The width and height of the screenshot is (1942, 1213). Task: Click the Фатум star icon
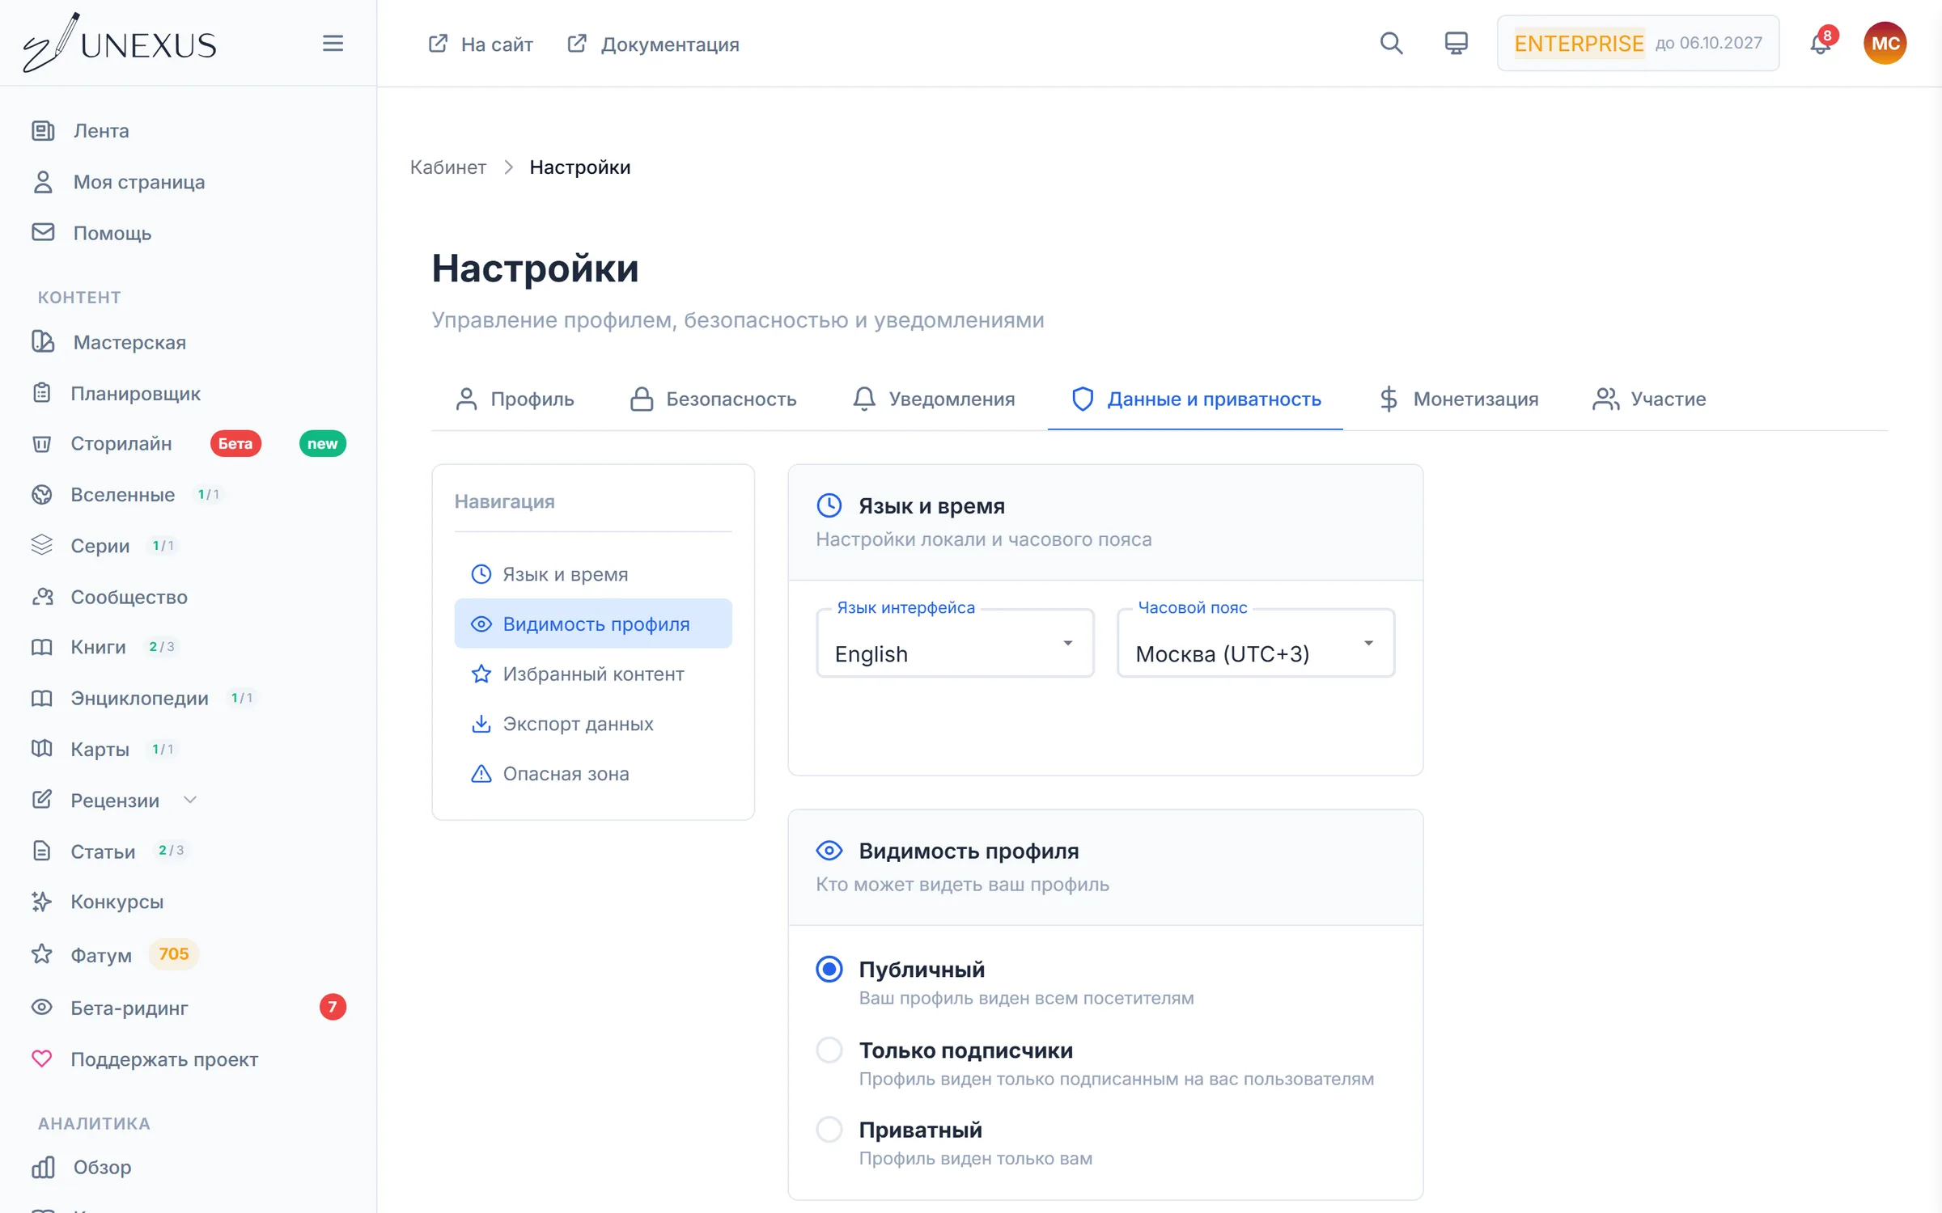(42, 954)
